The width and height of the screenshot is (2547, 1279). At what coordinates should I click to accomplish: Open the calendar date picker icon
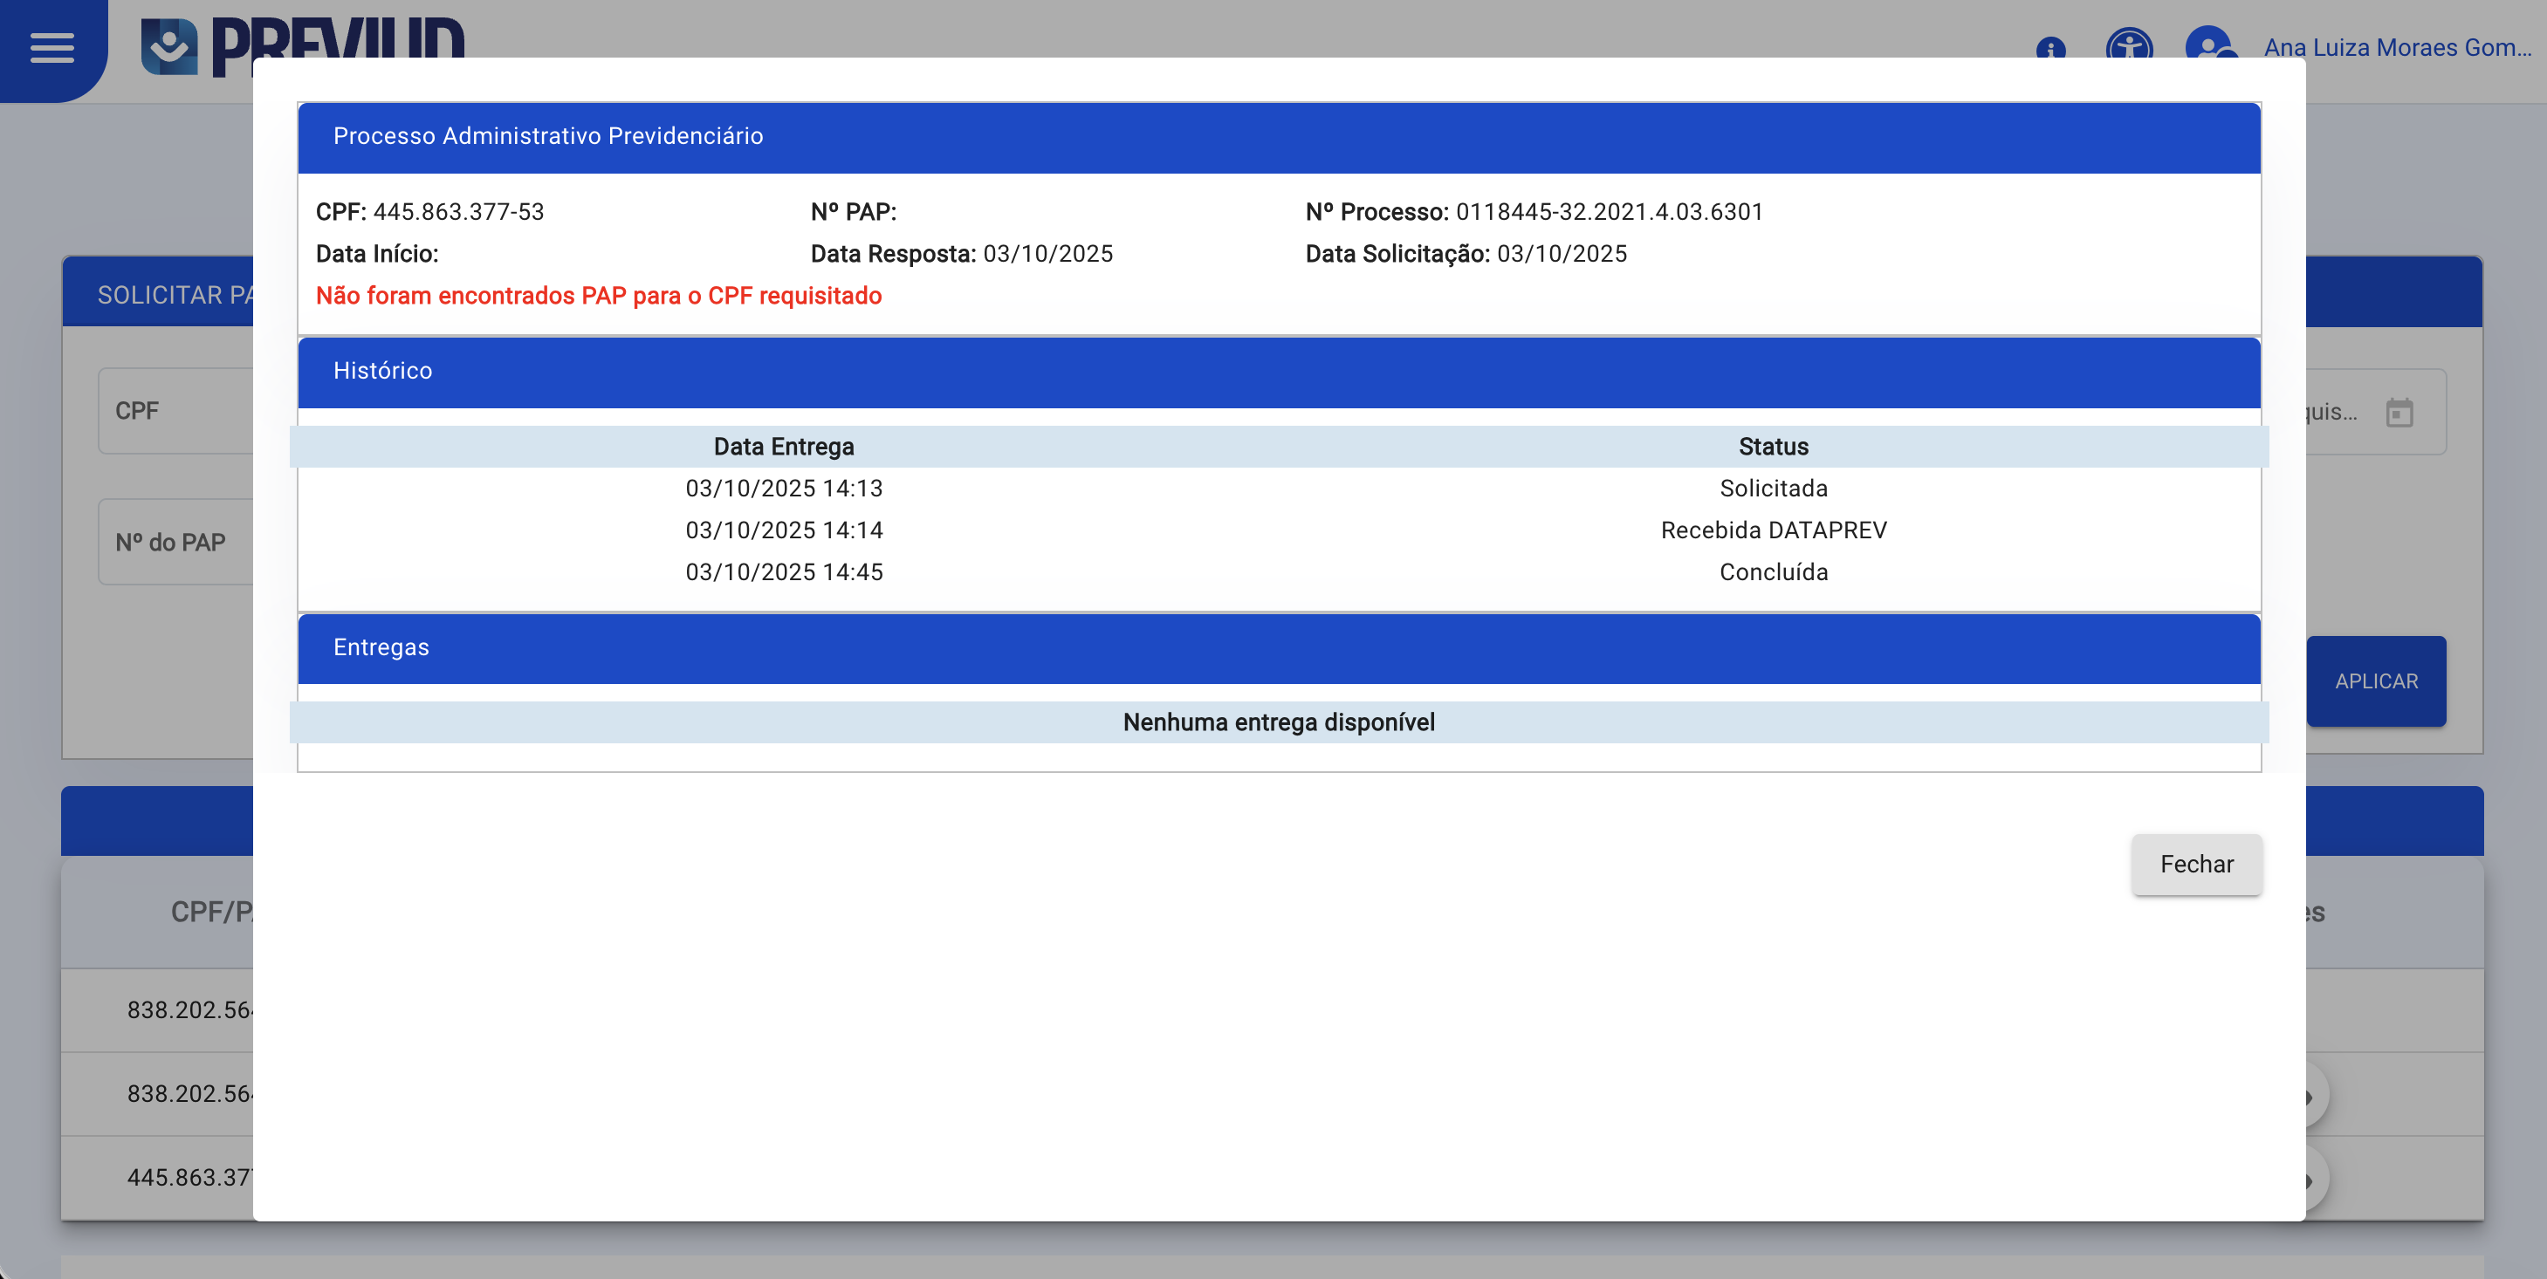(x=2399, y=412)
